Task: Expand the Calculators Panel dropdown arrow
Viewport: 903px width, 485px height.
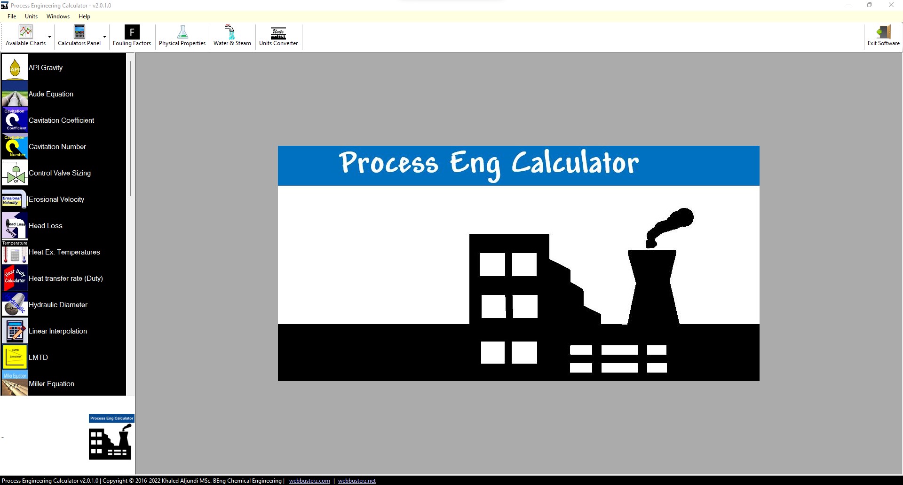Action: pyautogui.click(x=104, y=37)
